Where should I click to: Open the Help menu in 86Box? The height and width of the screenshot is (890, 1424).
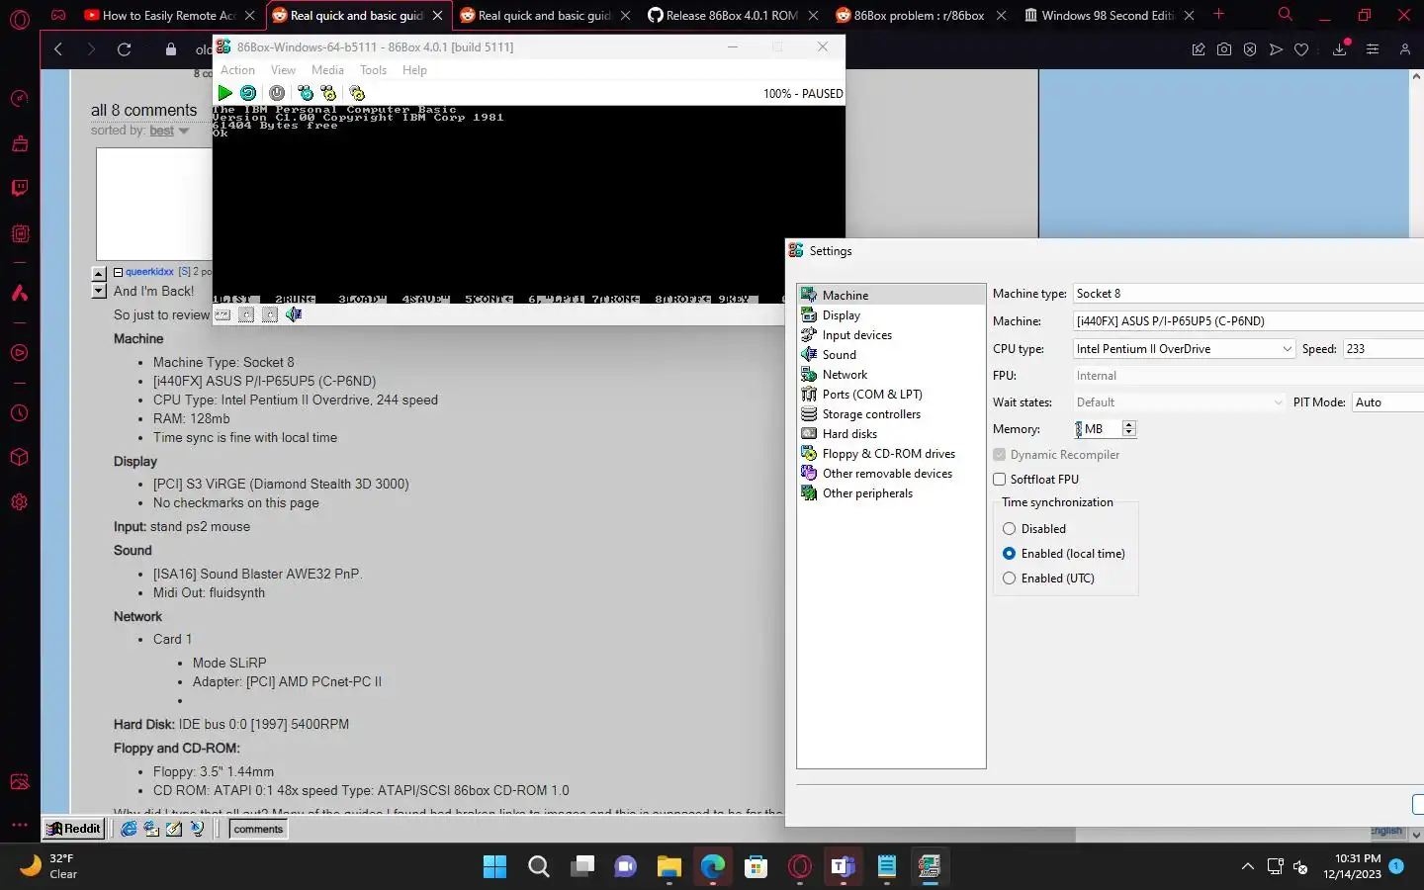click(414, 70)
